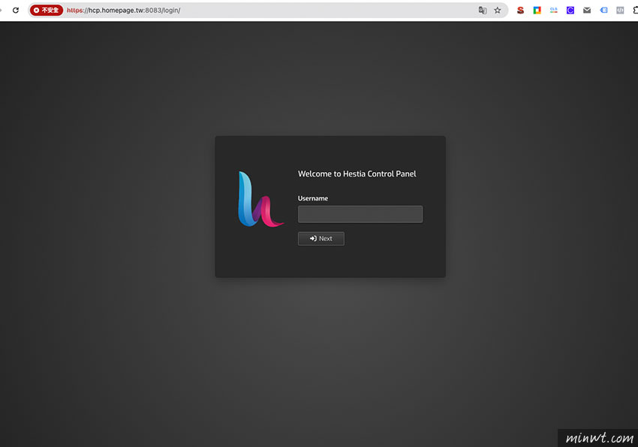The width and height of the screenshot is (638, 447).
Task: Click the Hestia logo on login card
Action: pos(260,199)
